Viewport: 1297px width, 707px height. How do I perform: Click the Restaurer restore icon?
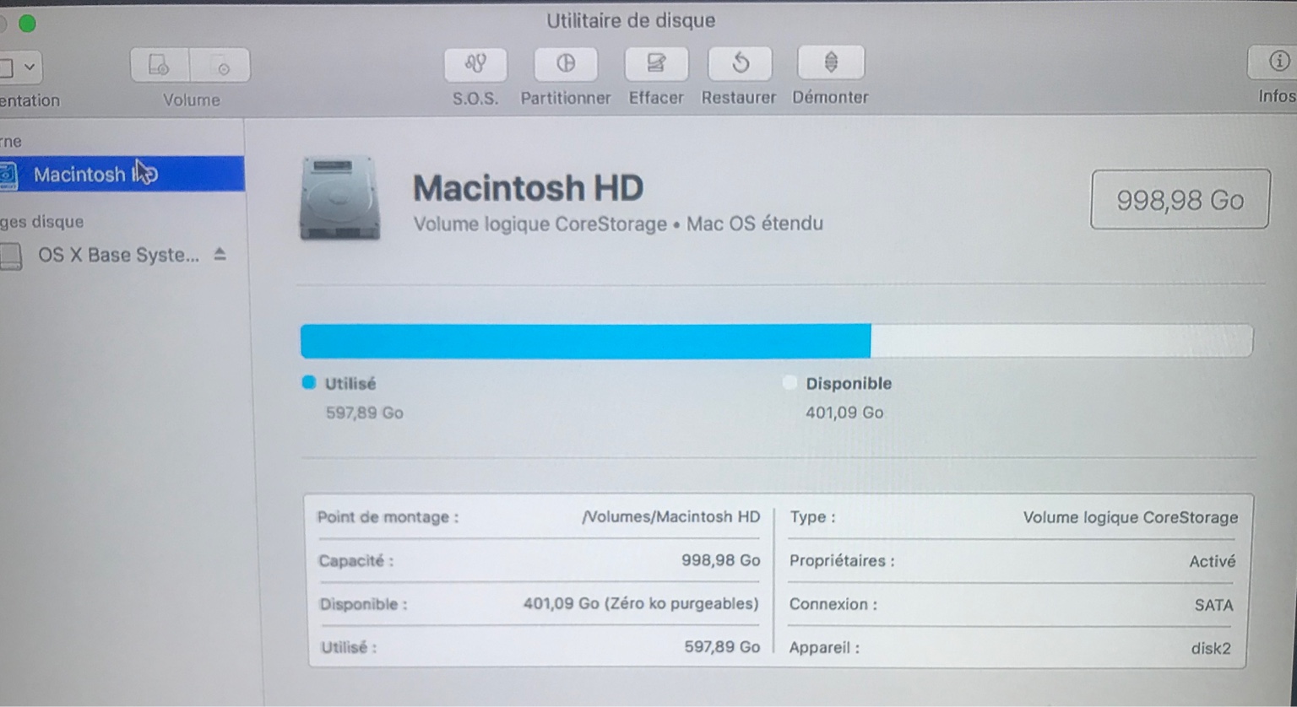(740, 64)
